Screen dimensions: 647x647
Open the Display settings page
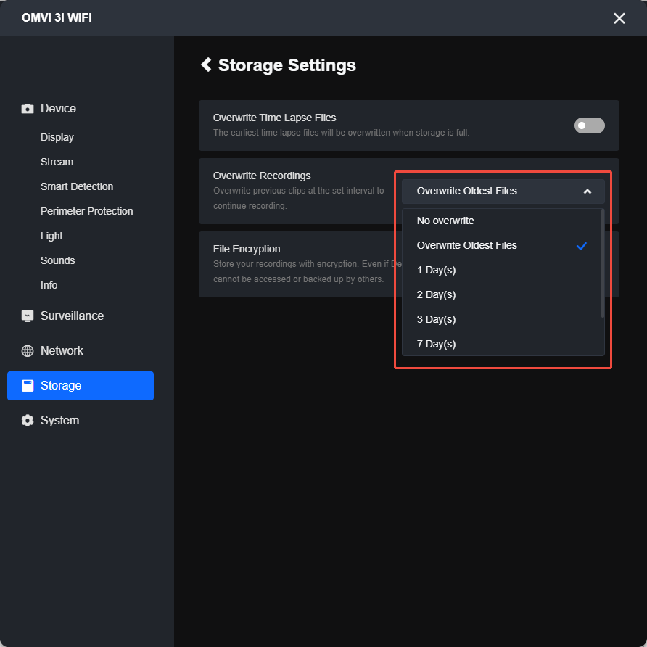(x=57, y=137)
